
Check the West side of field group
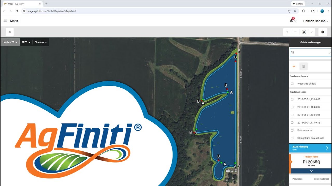click(292, 84)
